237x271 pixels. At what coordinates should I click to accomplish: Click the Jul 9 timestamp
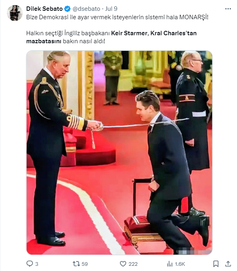pos(111,9)
